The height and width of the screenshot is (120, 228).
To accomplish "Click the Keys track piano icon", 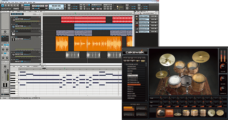I will pos(13,34).
